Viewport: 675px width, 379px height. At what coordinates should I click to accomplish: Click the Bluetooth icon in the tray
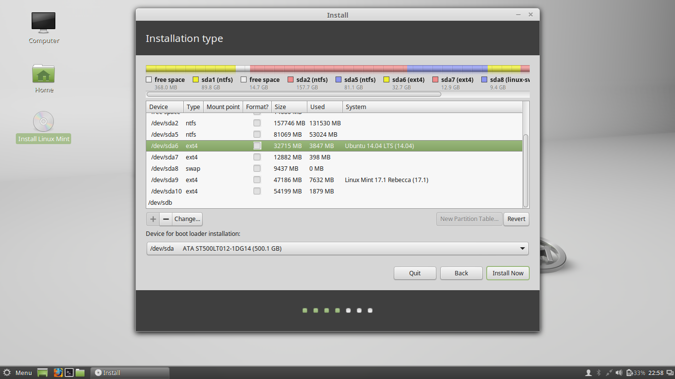point(598,373)
